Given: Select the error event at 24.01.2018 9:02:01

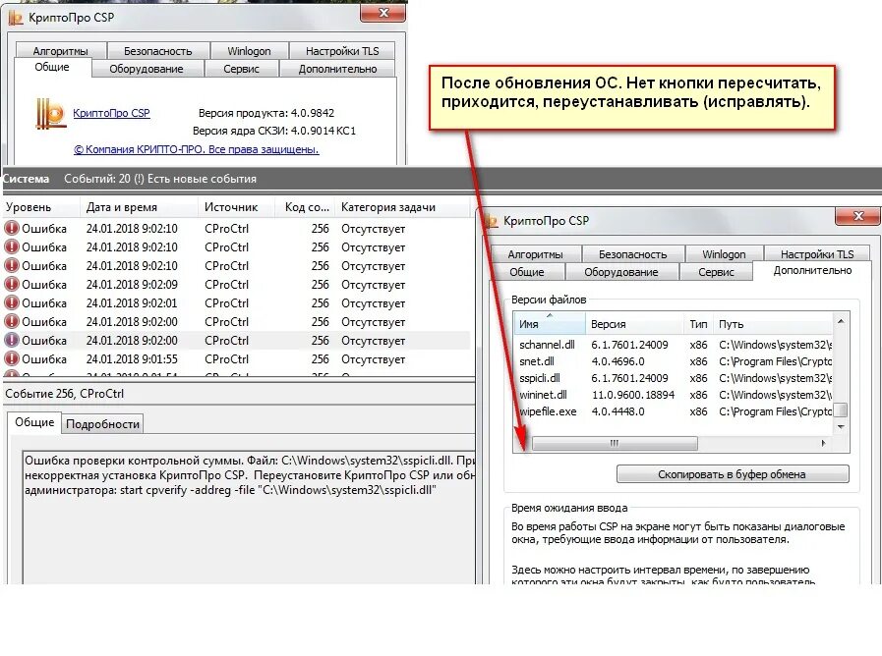Looking at the screenshot, I should pyautogui.click(x=236, y=302).
